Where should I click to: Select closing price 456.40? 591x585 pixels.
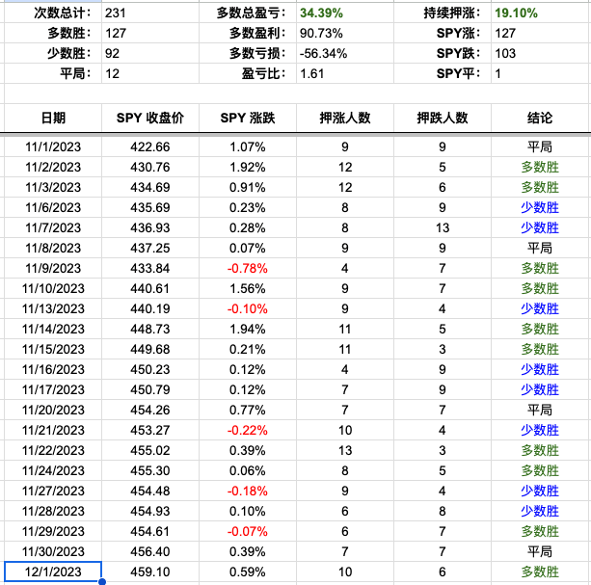pos(150,551)
